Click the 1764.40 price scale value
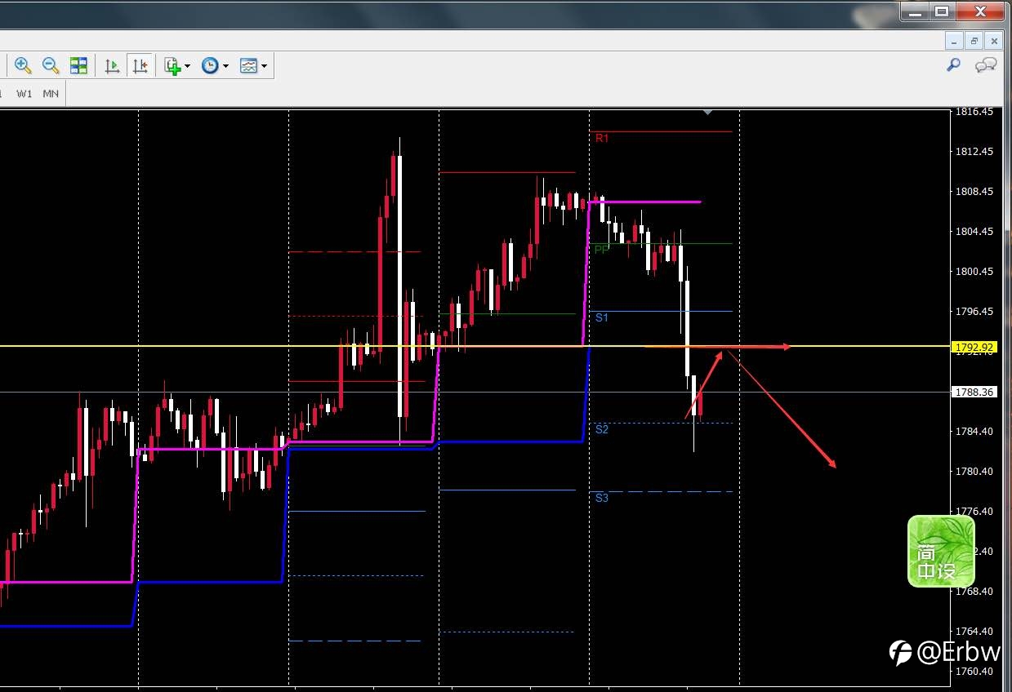 pos(975,632)
